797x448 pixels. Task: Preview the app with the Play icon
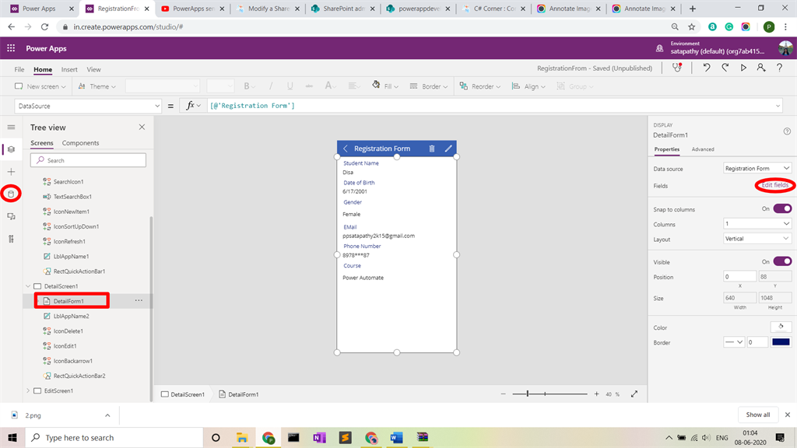tap(743, 69)
